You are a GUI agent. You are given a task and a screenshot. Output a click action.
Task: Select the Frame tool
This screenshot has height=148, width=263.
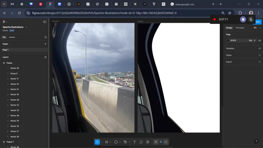tap(106, 142)
